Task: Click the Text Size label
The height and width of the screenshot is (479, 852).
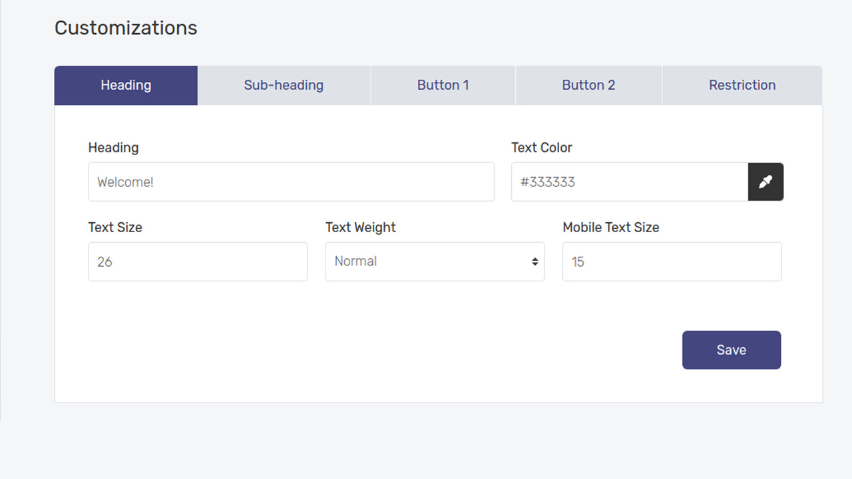Action: point(115,228)
